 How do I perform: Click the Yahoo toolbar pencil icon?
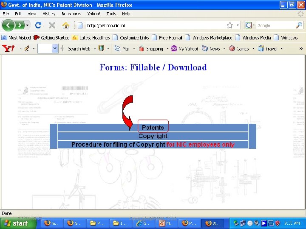pyautogui.click(x=27, y=48)
